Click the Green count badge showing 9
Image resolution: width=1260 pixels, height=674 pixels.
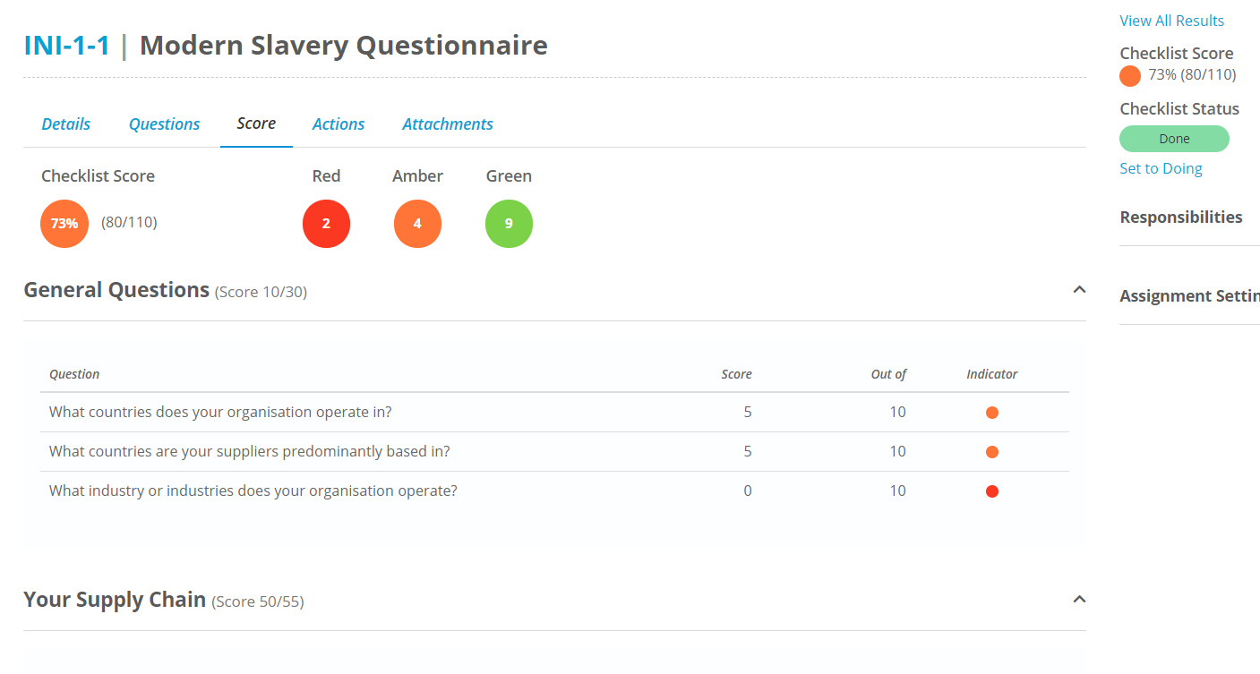click(509, 223)
